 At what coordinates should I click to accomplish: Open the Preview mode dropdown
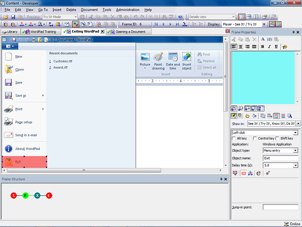[75, 17]
